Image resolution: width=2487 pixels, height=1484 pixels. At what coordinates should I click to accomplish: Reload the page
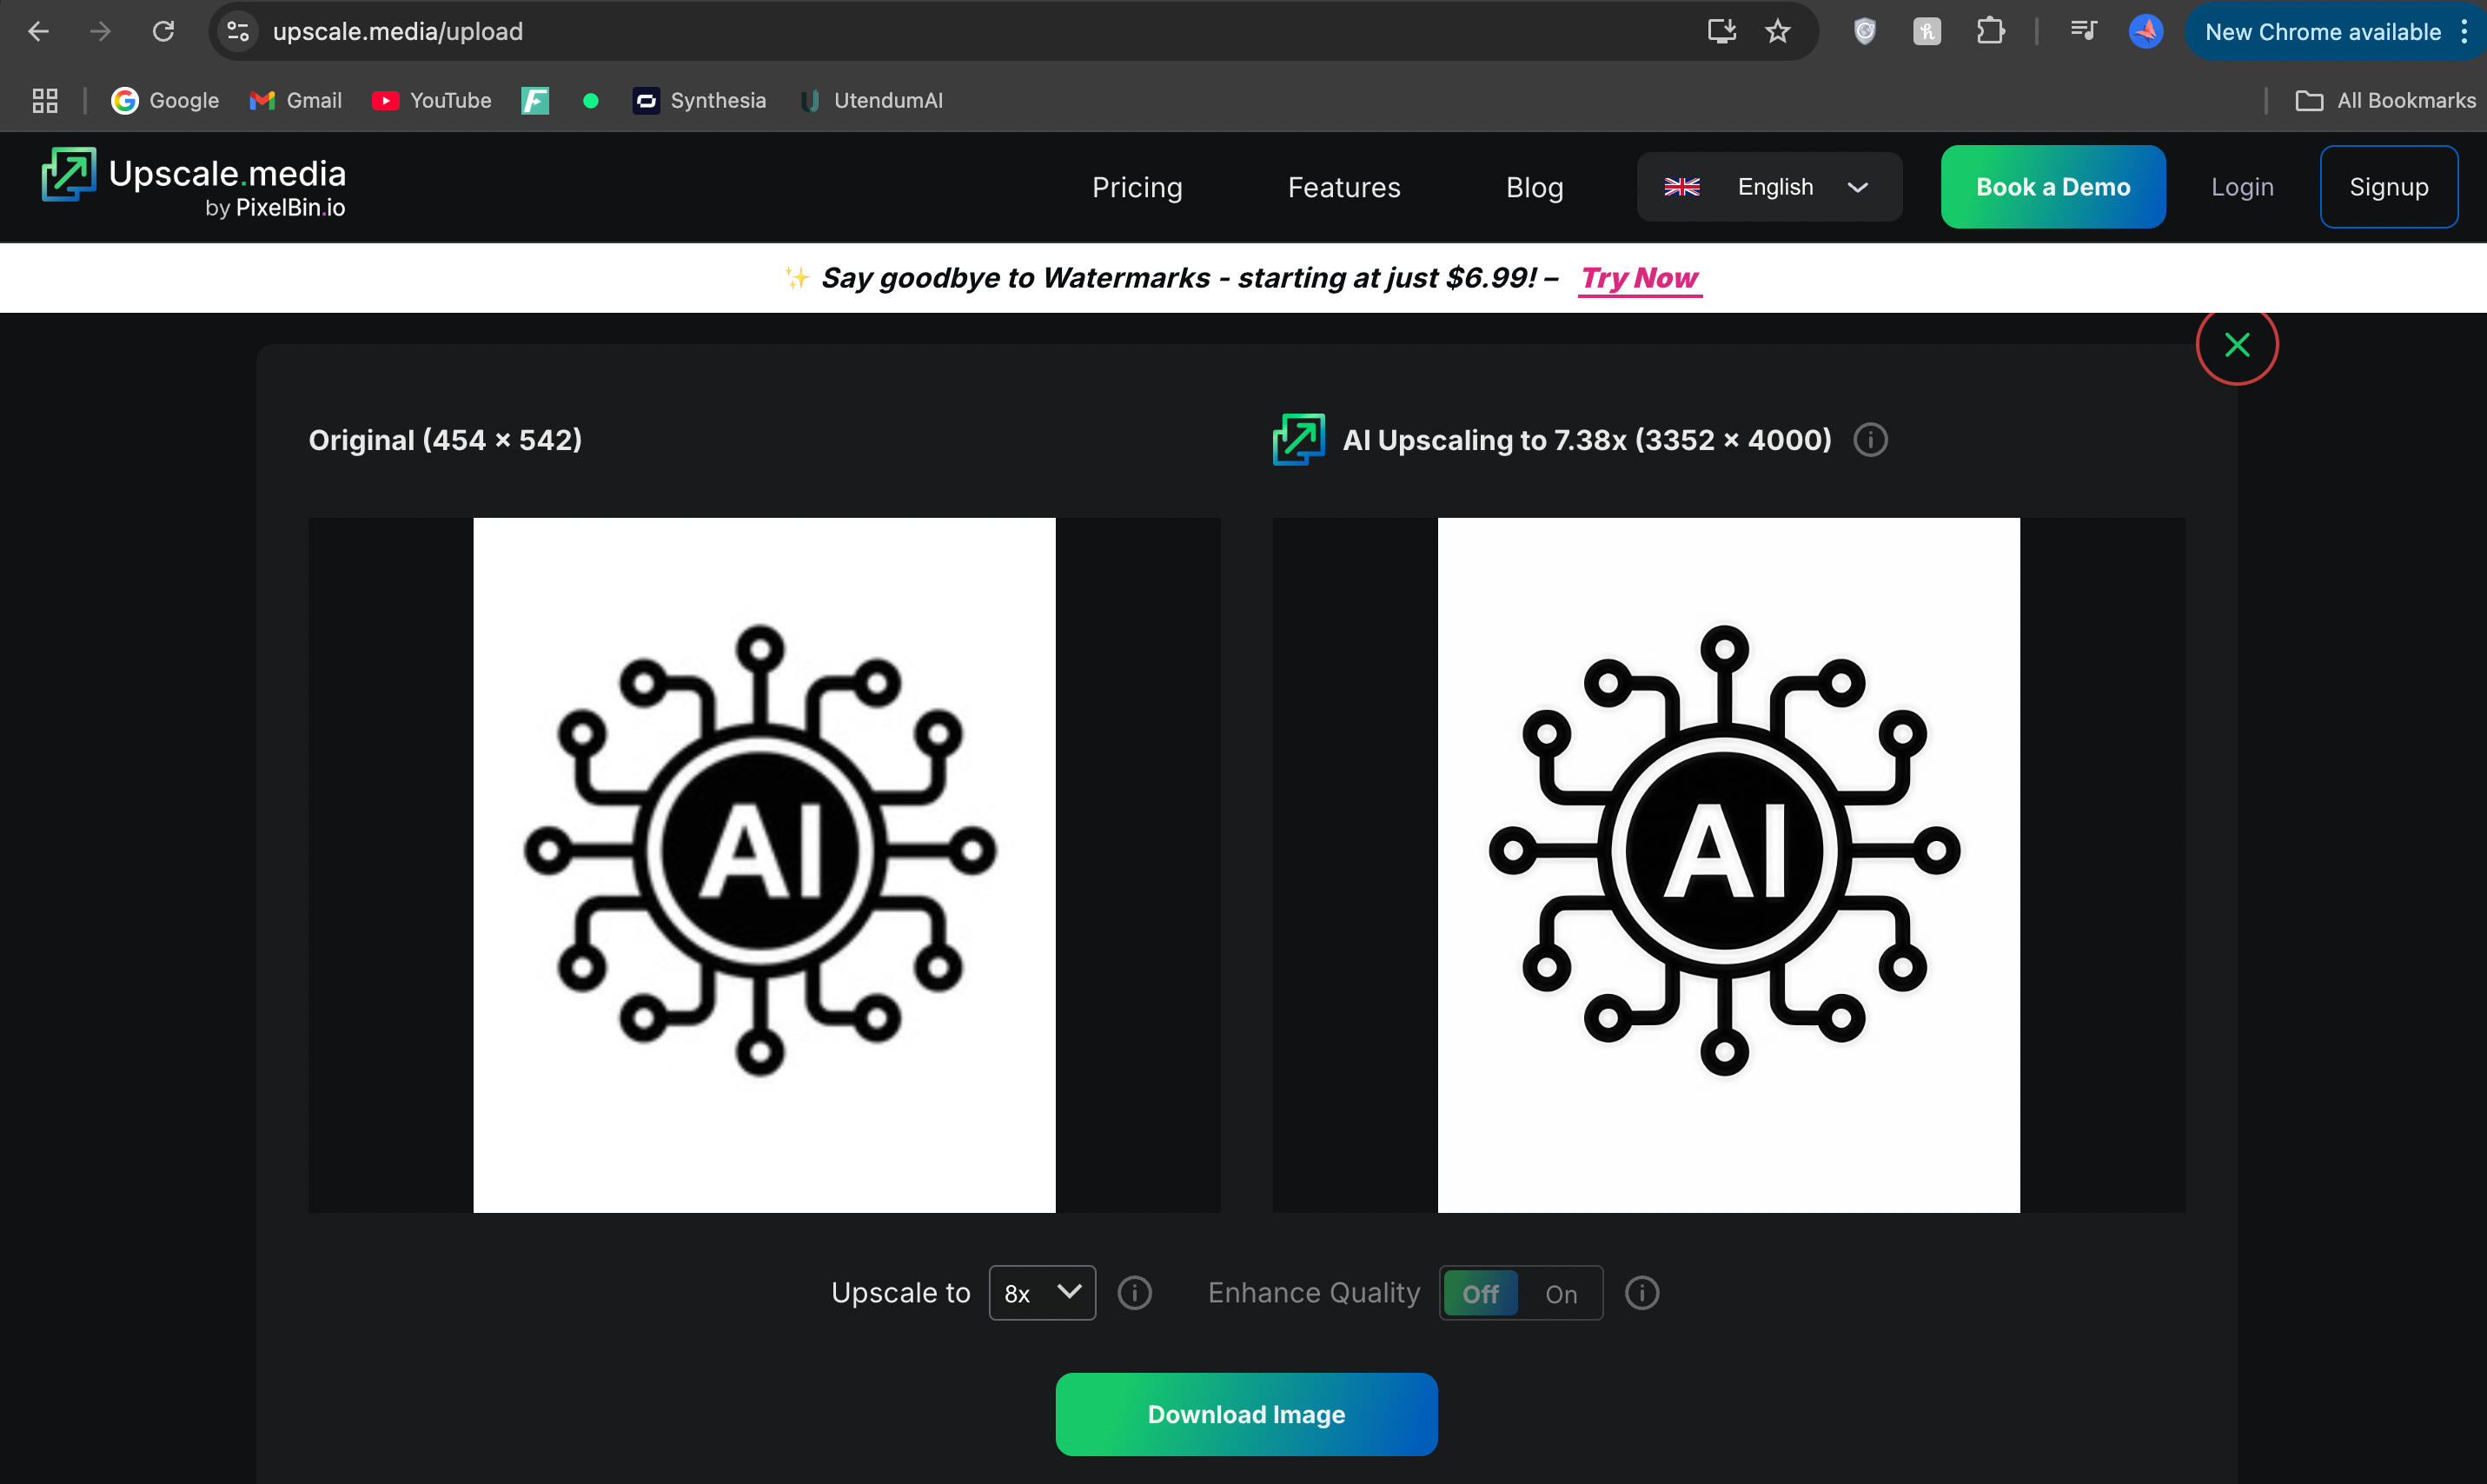pyautogui.click(x=163, y=32)
